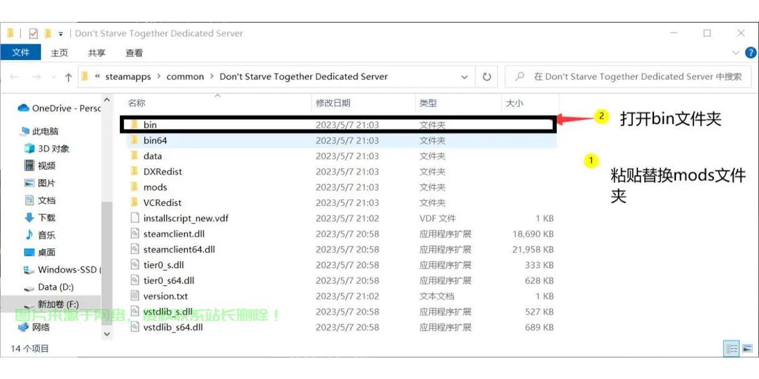Open Quick Access Toolbar customize dropdown
Image resolution: width=759 pixels, height=379 pixels.
tap(61, 34)
